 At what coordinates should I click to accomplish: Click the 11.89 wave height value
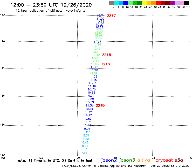pyautogui.click(x=98, y=42)
